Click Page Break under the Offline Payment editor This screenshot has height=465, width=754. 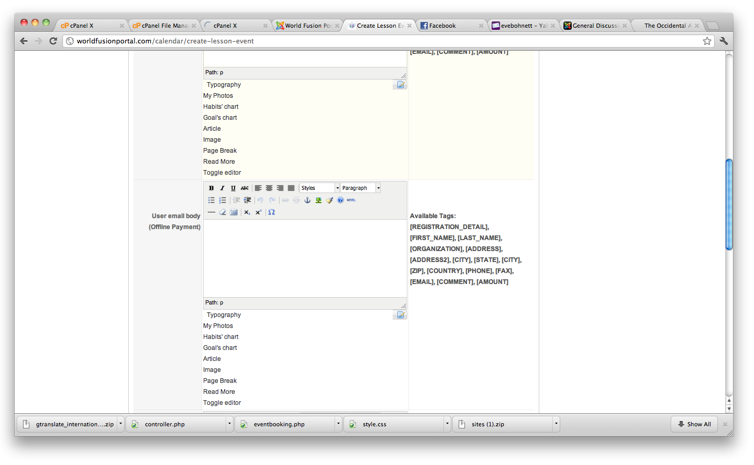(x=220, y=381)
